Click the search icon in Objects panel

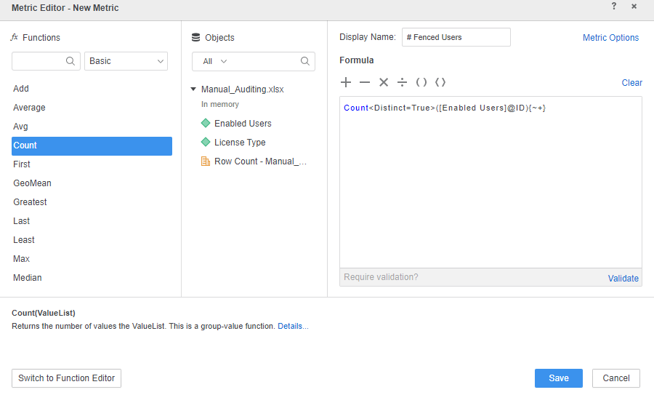pos(305,62)
